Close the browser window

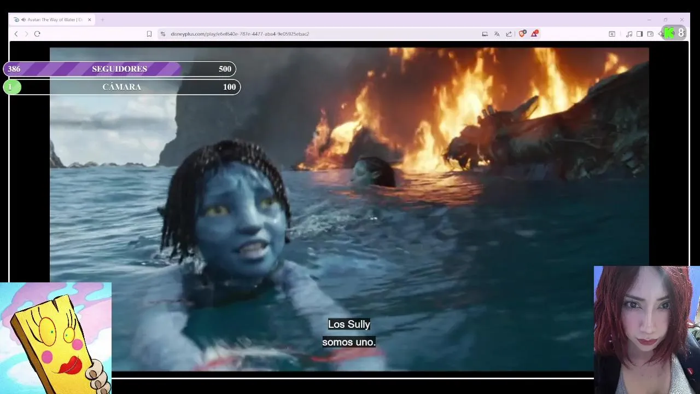click(681, 20)
